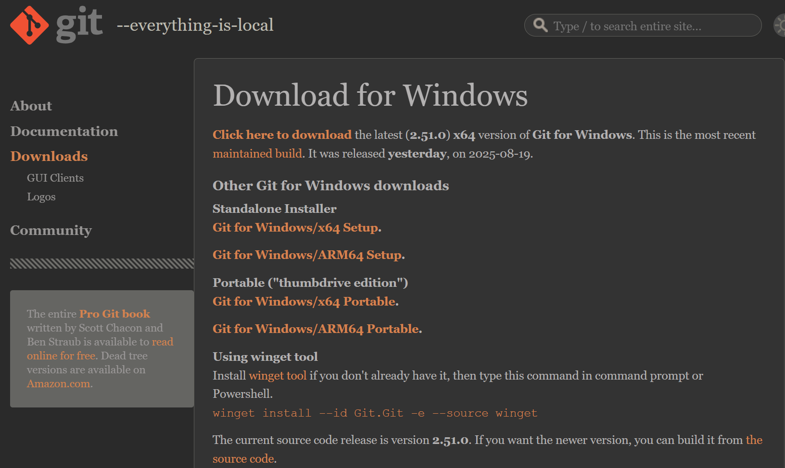Click the 'Click here to download' link
The width and height of the screenshot is (785, 468).
tap(282, 135)
